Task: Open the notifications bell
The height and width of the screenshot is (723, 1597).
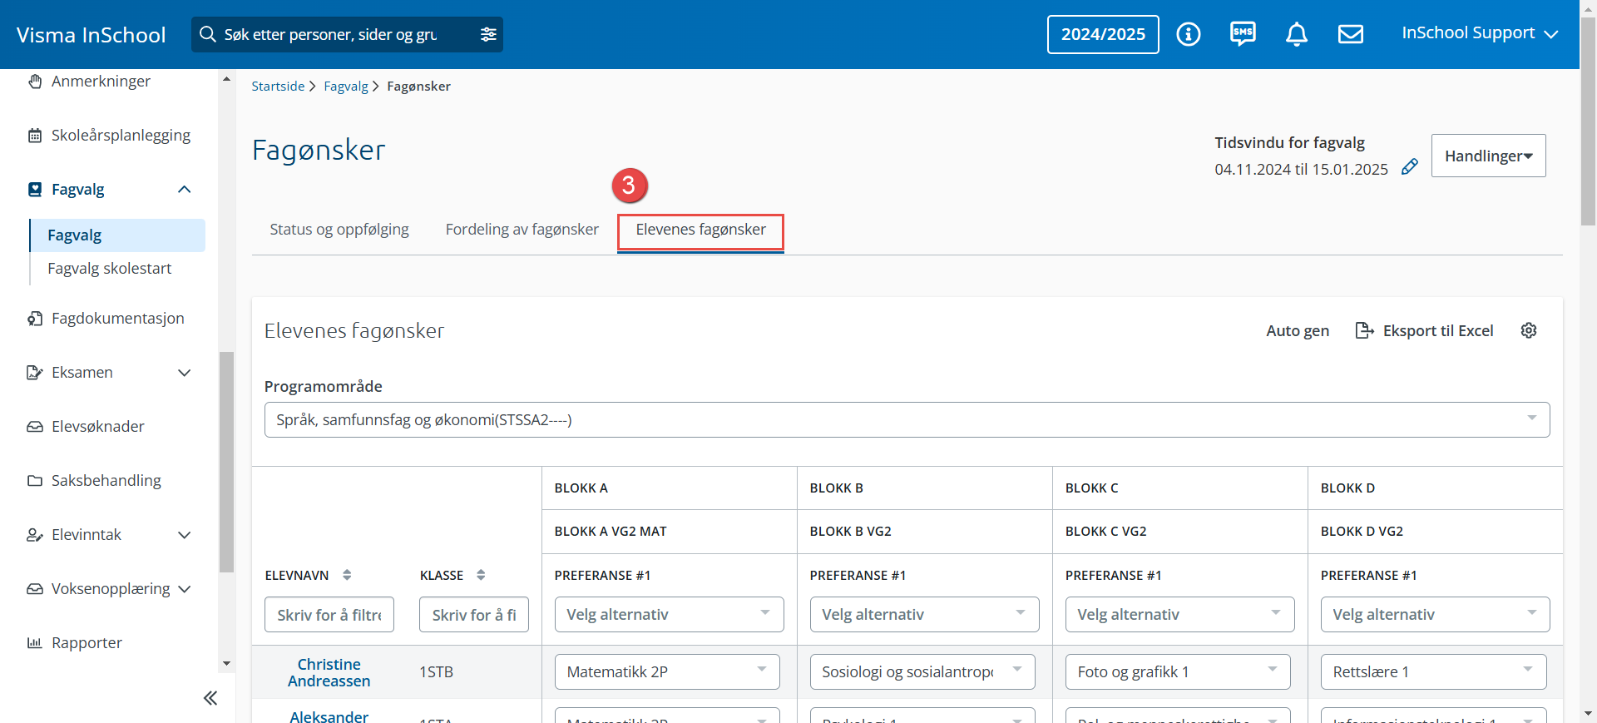Action: pos(1297,34)
